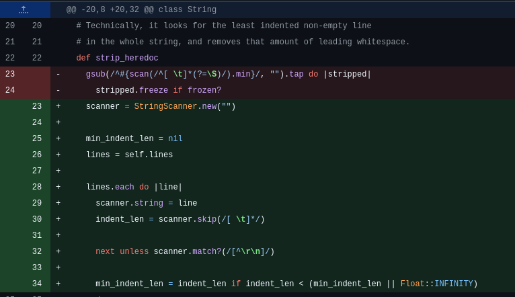Click 'self.lines' on line 26

tap(149, 155)
